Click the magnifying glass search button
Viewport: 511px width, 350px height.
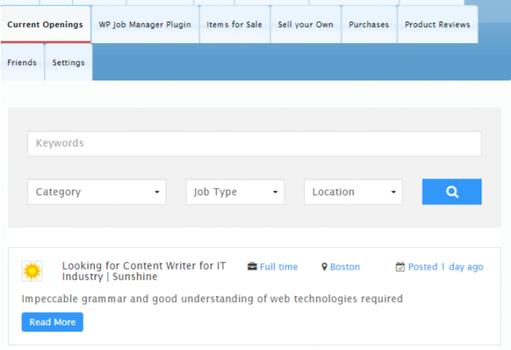(451, 191)
